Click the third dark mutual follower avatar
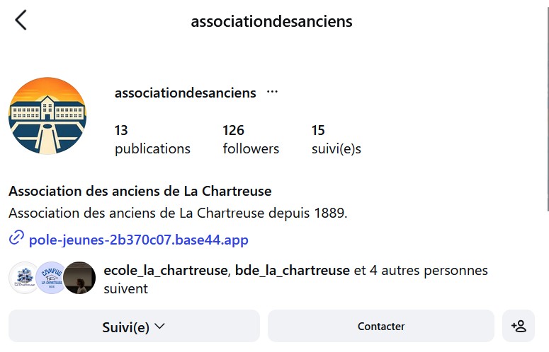This screenshot has height=352, width=549. [79, 278]
